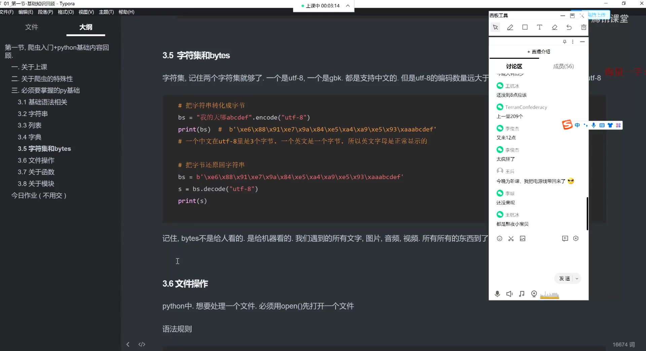Collapse the Typora sidebar with the arrow
646x351 pixels.
click(128, 344)
